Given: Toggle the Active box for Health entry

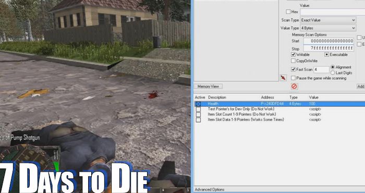Looking at the screenshot, I should (198, 104).
